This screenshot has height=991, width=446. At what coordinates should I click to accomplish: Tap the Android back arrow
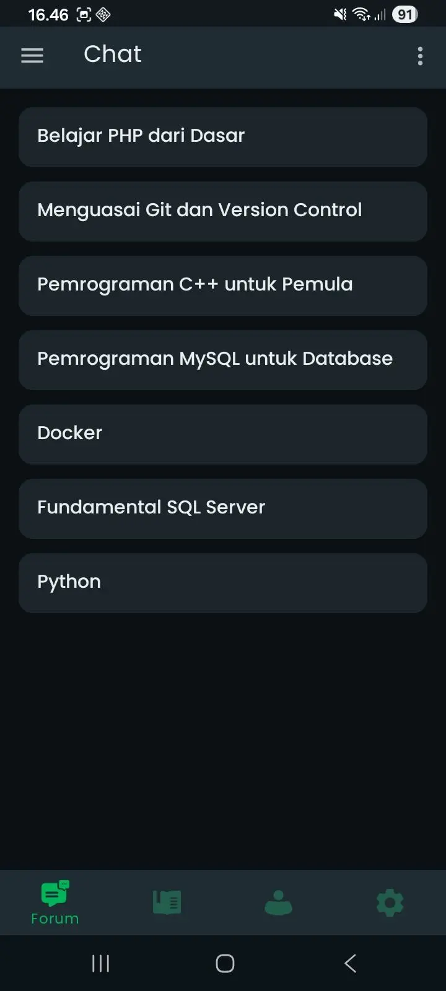(x=350, y=963)
